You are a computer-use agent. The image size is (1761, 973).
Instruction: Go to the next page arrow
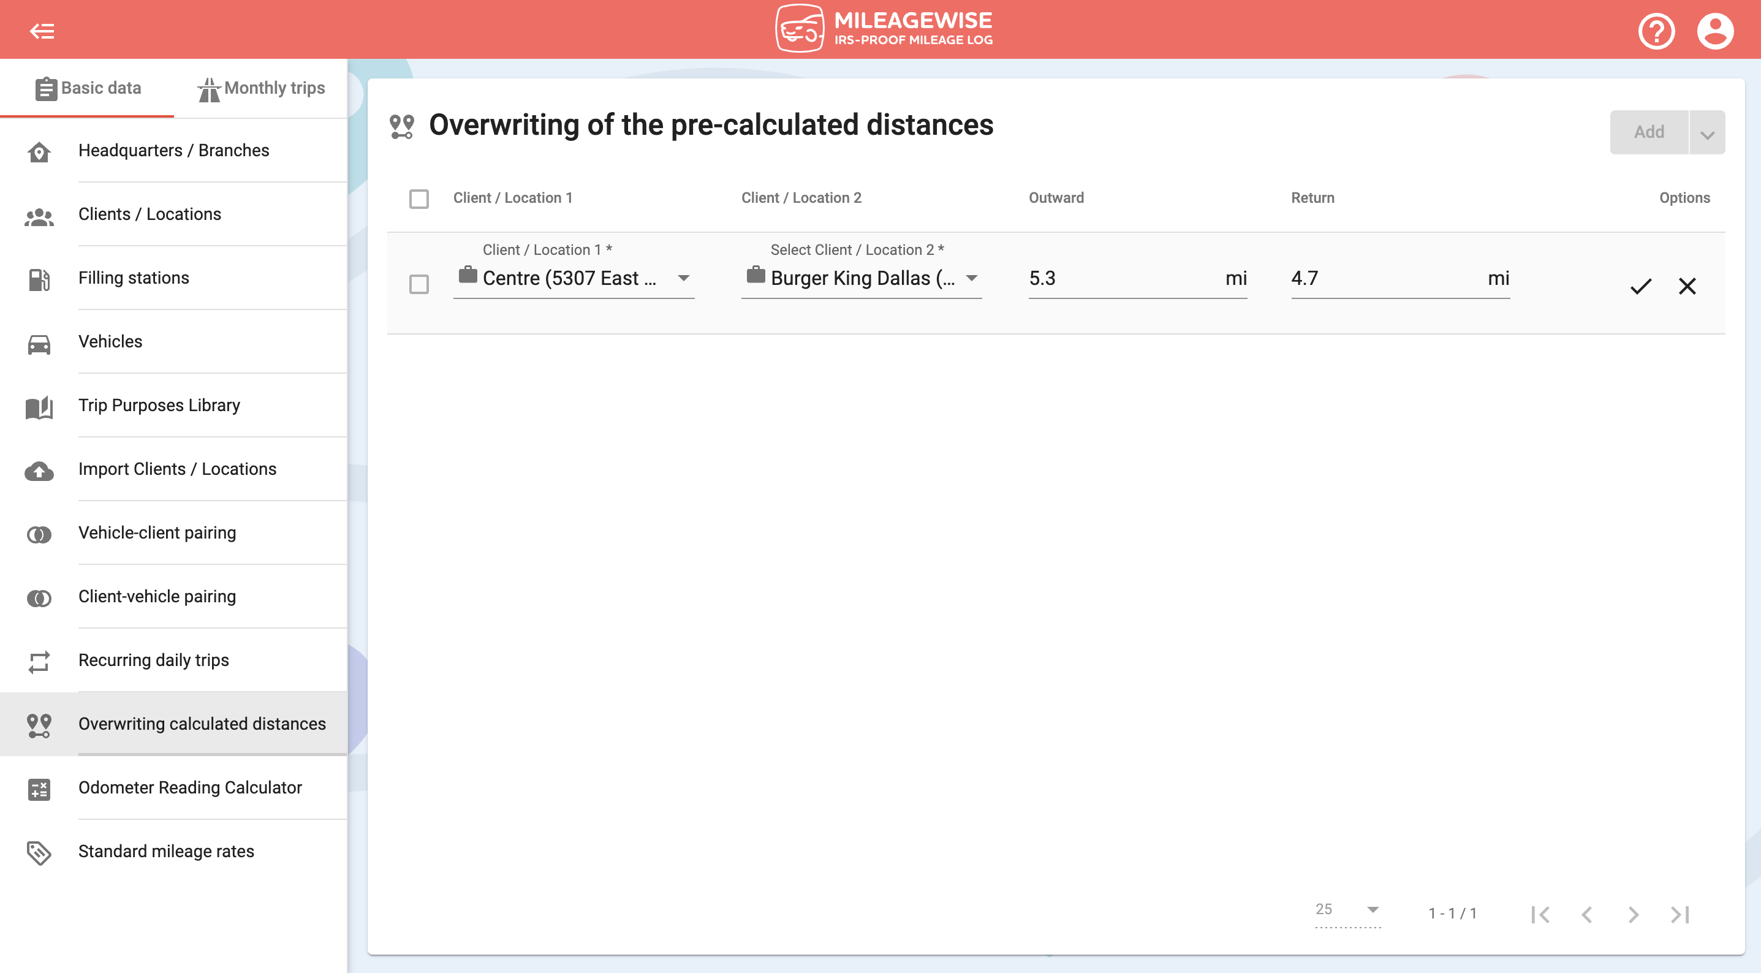[1633, 914]
